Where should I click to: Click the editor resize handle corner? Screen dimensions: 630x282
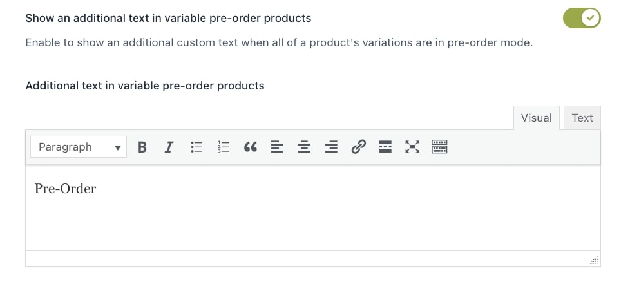click(x=594, y=260)
